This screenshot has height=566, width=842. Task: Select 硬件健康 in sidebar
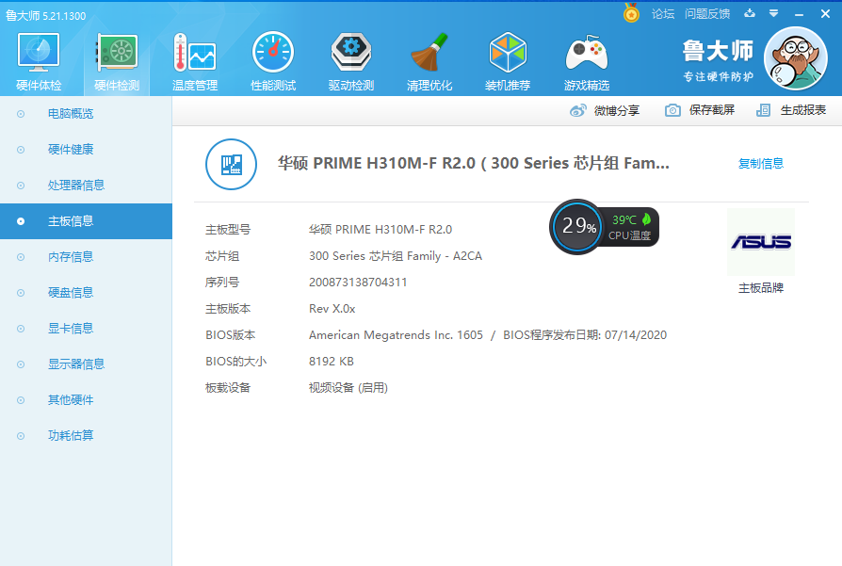coord(86,150)
